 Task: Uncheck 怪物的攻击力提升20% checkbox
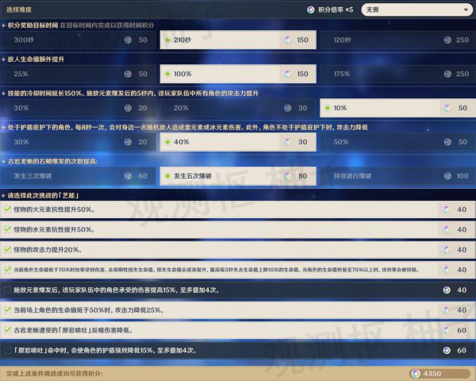[7, 249]
